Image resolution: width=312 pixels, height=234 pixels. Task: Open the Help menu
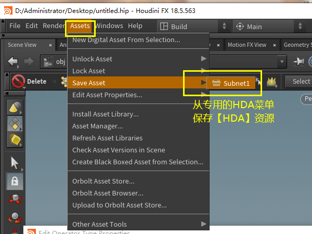point(135,26)
